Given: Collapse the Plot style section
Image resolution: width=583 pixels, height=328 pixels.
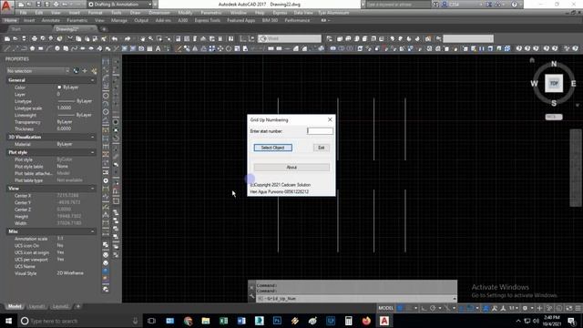Looking at the screenshot, I should pos(93,152).
